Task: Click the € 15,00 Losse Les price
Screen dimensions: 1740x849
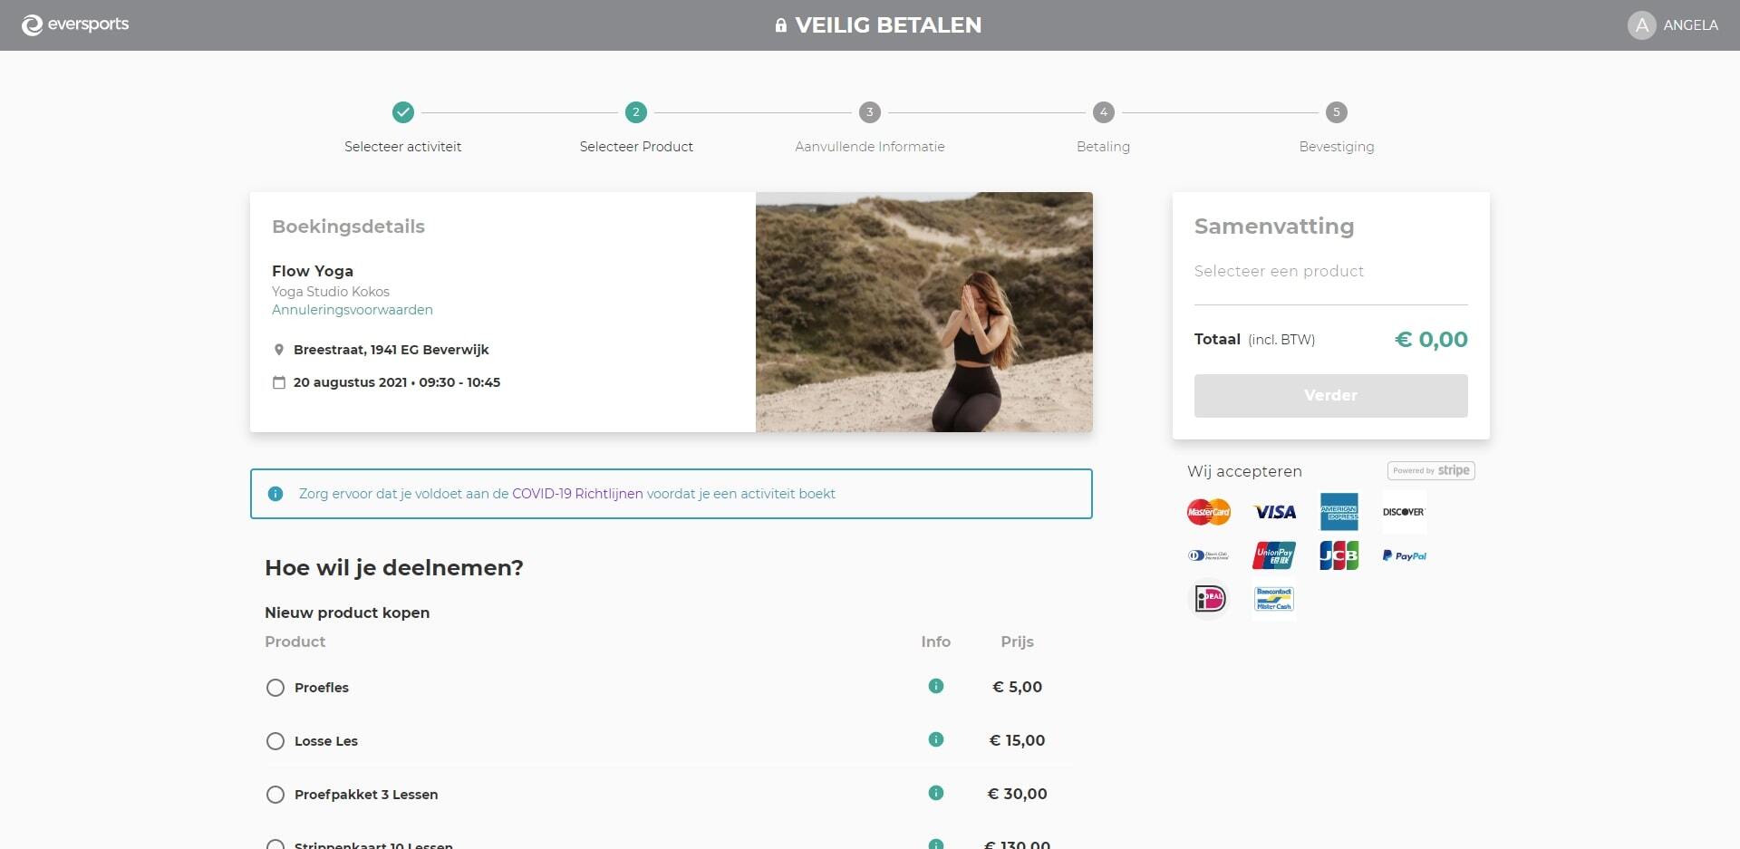Action: click(x=1018, y=740)
